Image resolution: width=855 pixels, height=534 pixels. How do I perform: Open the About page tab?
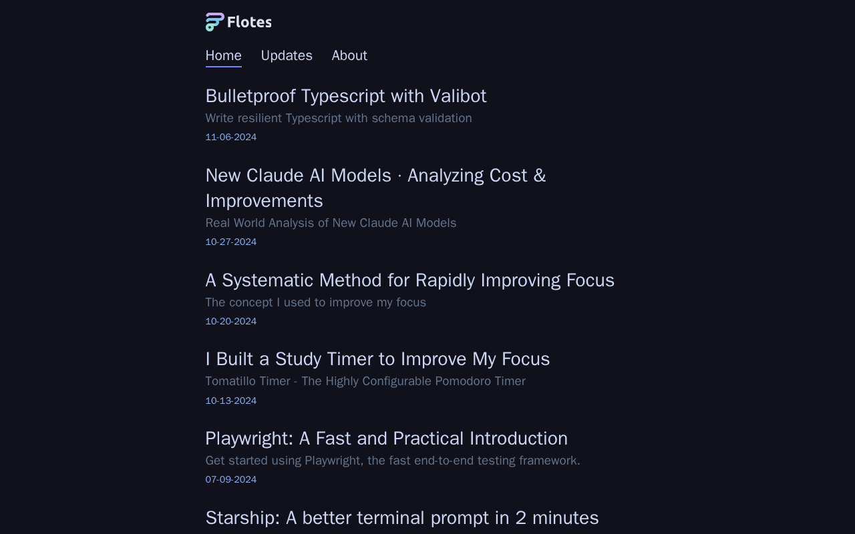[x=349, y=55]
